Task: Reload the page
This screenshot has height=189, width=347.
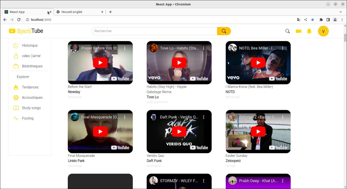Action: [19, 20]
